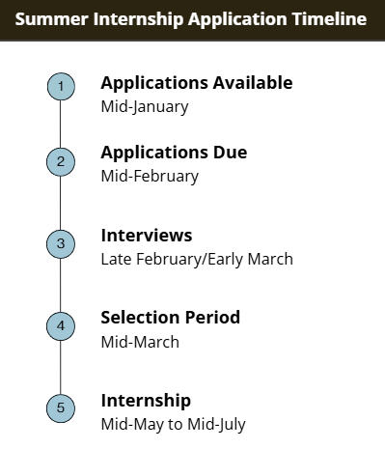
Task: Click the Applications Available heading
Action: click(197, 83)
